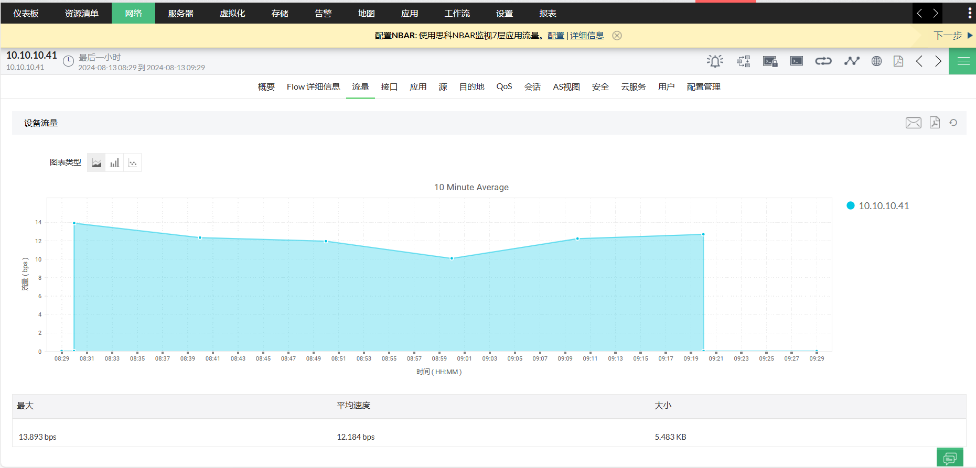Toggle the 10.10.10.41 legend color dot
The height and width of the screenshot is (468, 976).
click(851, 206)
